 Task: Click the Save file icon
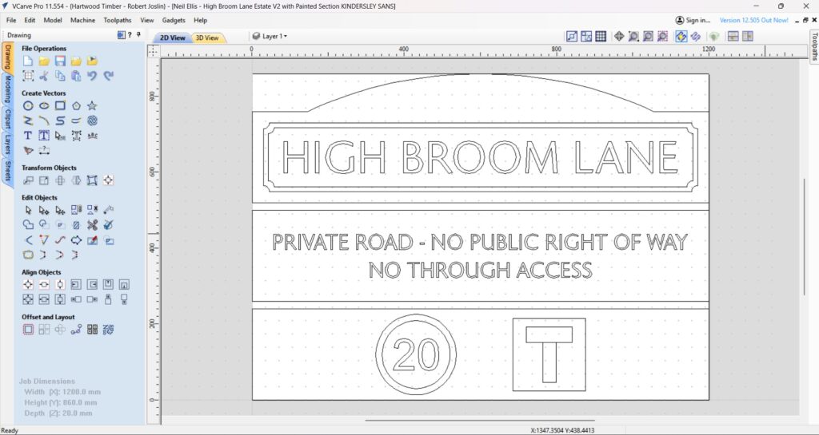60,61
